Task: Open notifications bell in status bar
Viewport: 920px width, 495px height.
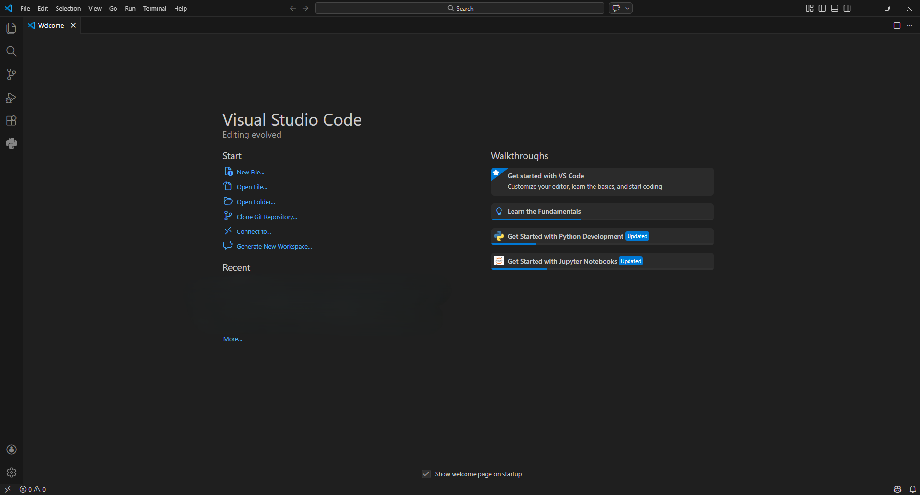Action: tap(913, 489)
